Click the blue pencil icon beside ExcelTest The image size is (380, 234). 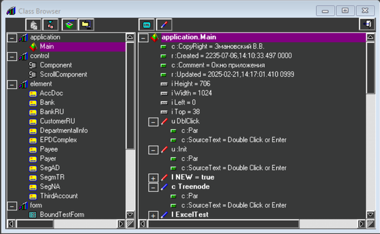(164, 215)
